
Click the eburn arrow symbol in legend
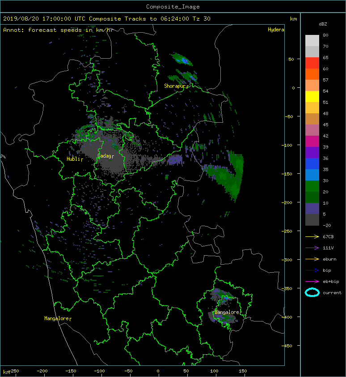pyautogui.click(x=312, y=259)
